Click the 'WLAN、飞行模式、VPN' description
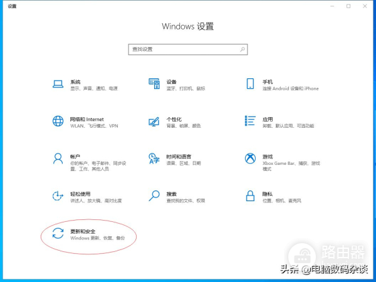This screenshot has width=376, height=282. point(94,126)
